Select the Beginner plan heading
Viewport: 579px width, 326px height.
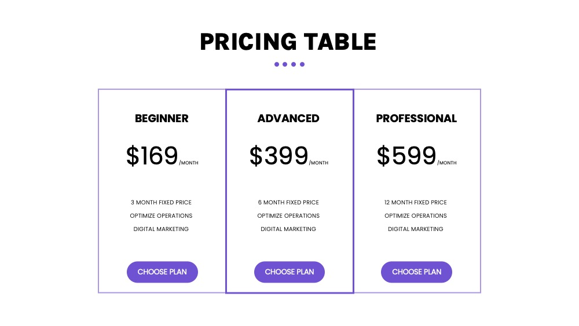tap(162, 119)
